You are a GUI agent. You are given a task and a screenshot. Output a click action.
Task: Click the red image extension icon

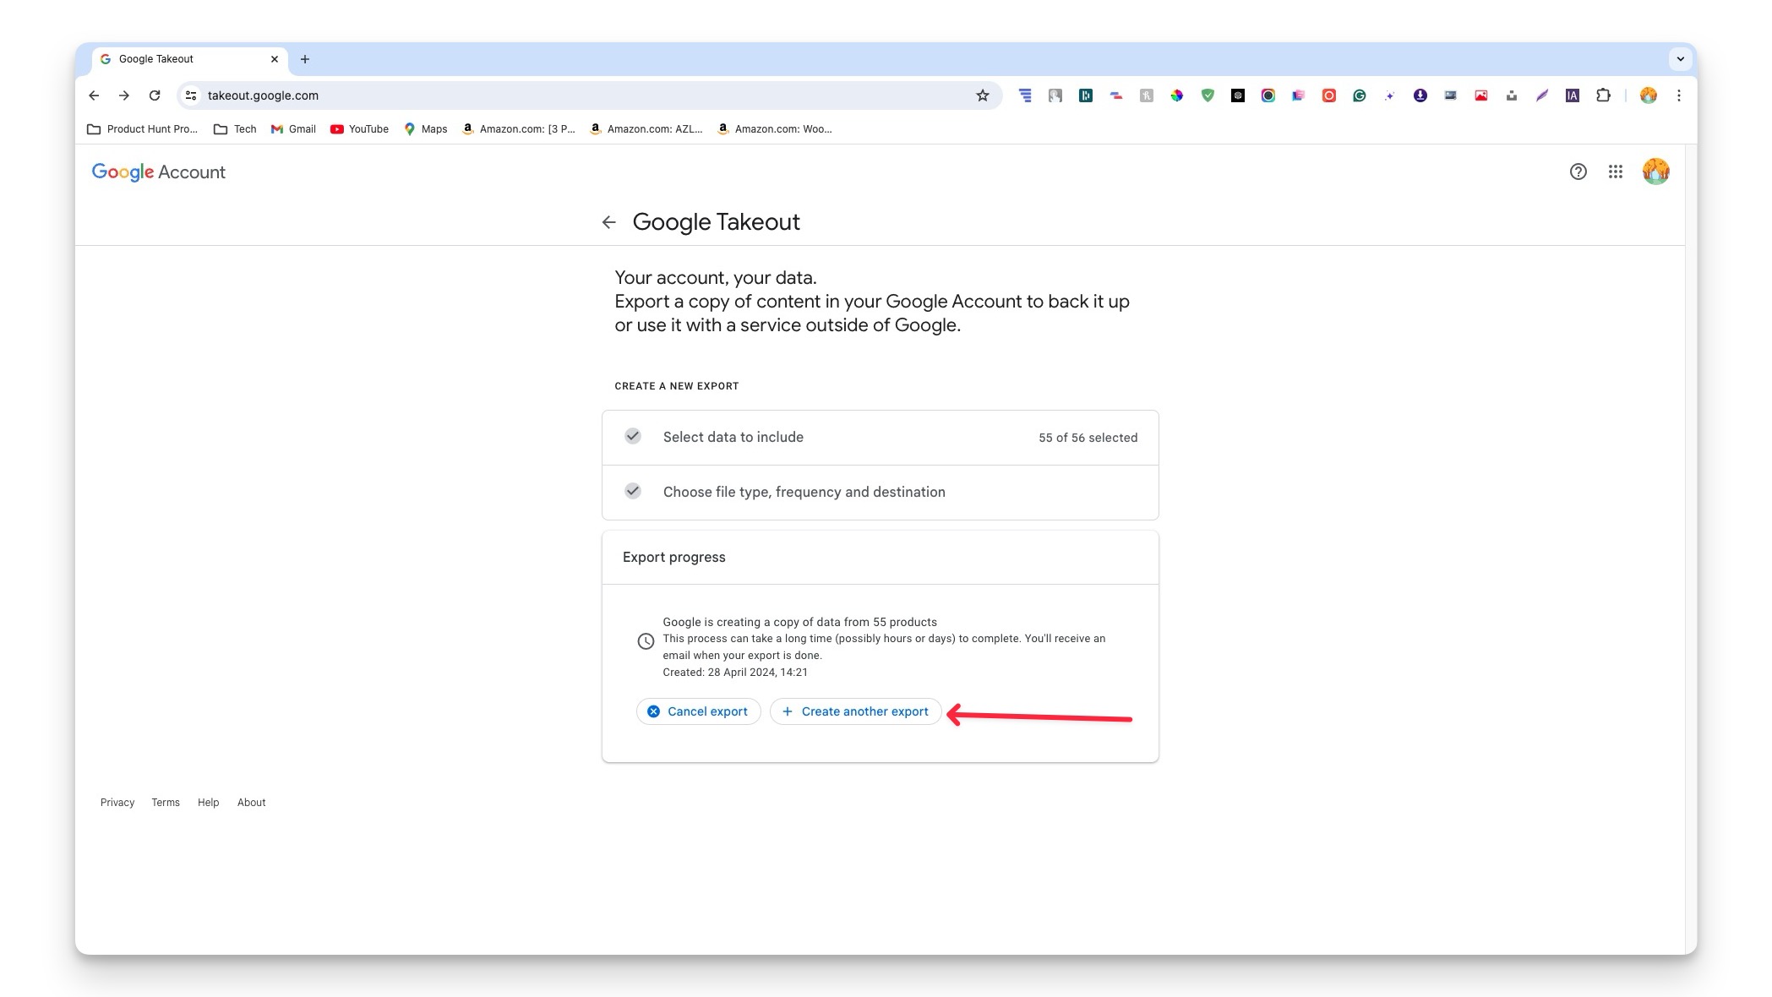tap(1481, 95)
